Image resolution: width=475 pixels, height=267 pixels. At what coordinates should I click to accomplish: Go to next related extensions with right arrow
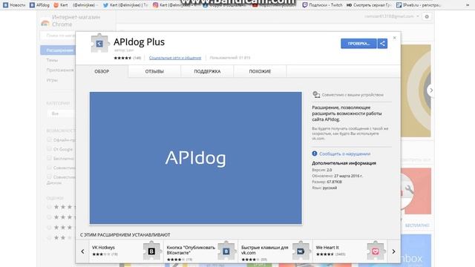click(393, 251)
